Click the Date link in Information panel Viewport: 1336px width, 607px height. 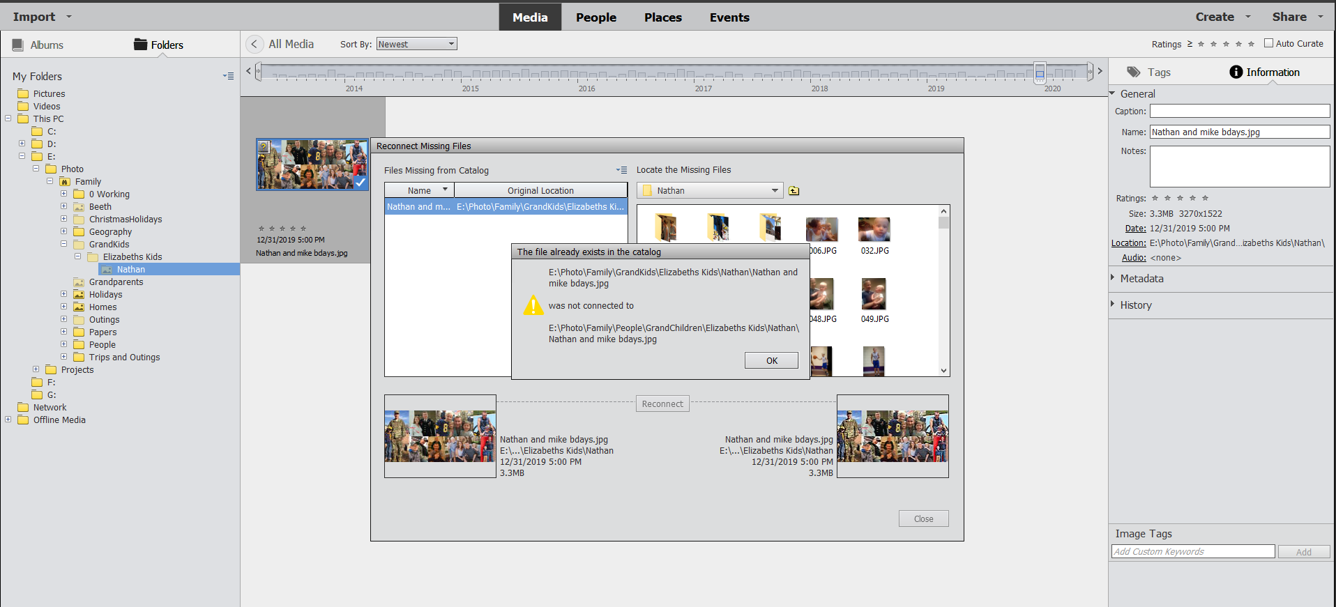click(1135, 229)
